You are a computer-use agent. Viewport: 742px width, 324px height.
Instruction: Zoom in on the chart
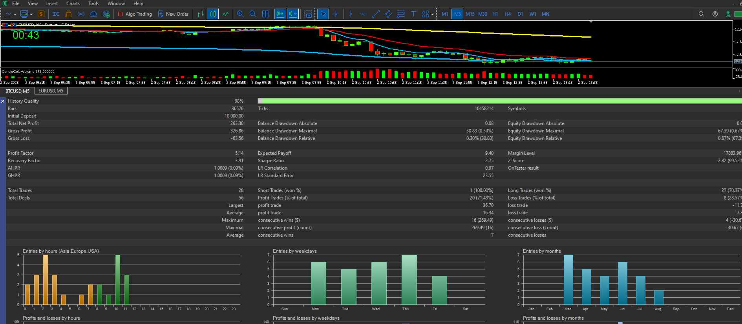click(x=240, y=14)
